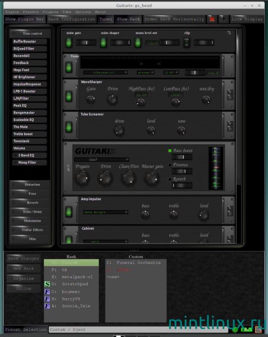
Task: Click the WaveSharper LowPass knob
Action: (175, 102)
